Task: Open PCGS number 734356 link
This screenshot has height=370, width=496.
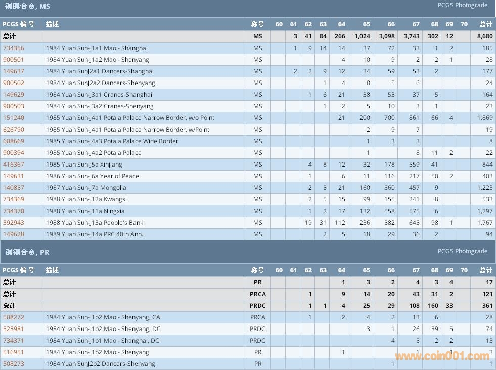Action: 14,48
